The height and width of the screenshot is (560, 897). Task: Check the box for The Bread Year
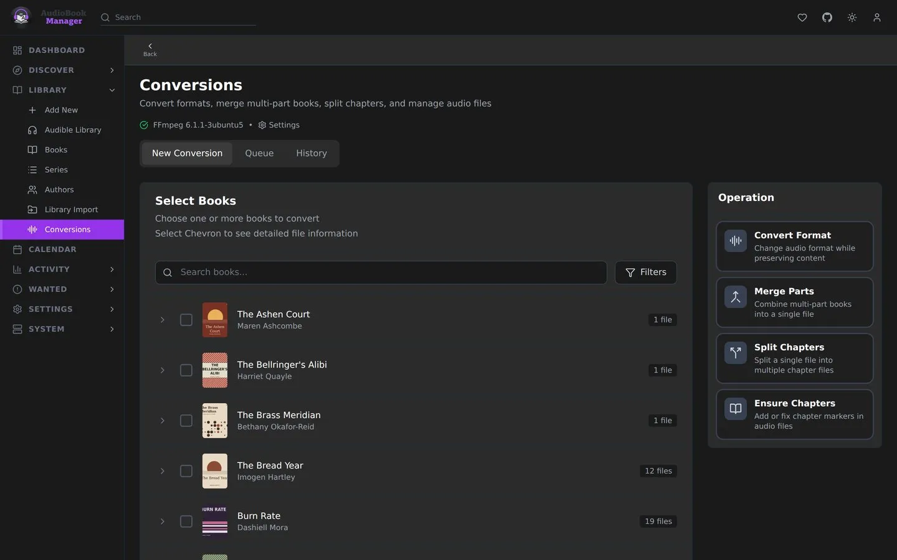[x=186, y=471]
